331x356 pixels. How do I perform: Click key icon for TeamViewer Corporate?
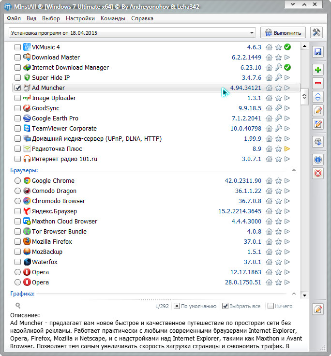pyautogui.click(x=278, y=128)
